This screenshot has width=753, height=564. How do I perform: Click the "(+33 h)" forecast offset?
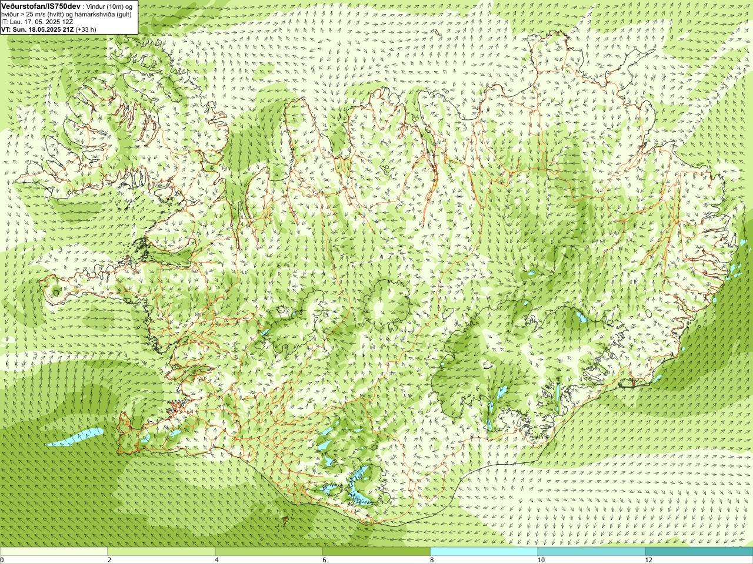point(86,29)
